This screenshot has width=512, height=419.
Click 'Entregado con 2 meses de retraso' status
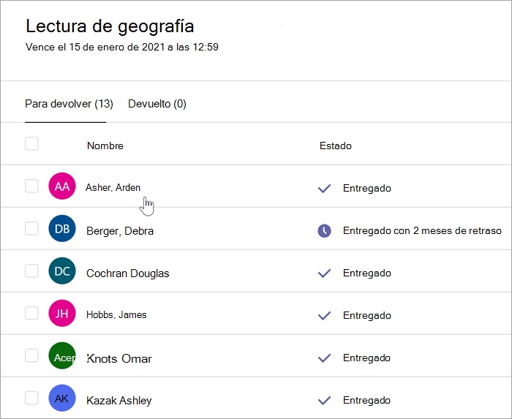[x=422, y=231]
